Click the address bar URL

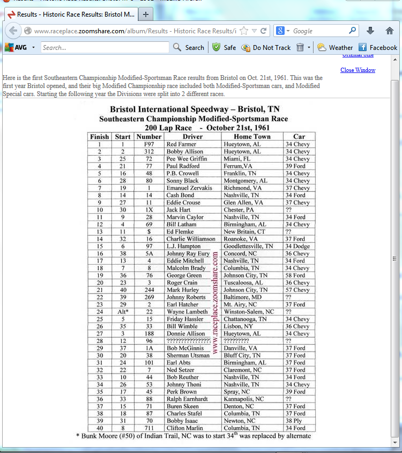tap(135, 31)
